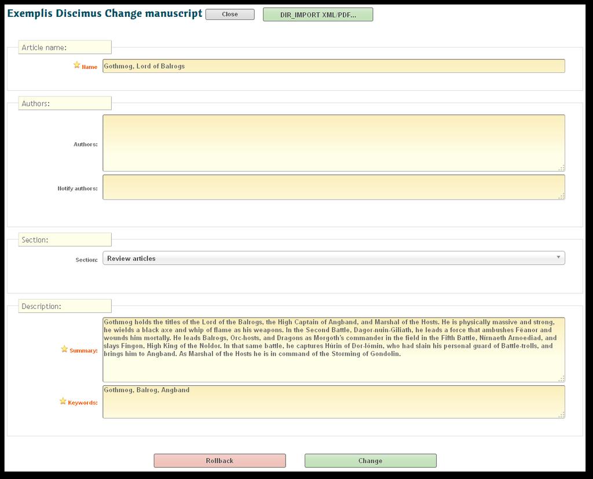The height and width of the screenshot is (479, 593).
Task: Click the 'Section:' label beside the dropdown
Action: point(87,260)
